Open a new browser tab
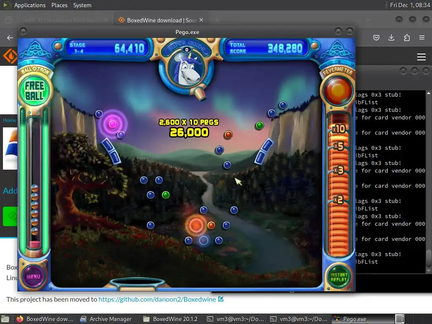Image resolution: width=432 pixels, height=324 pixels. (217, 20)
